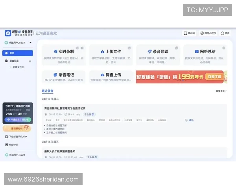Click the 08月15日 周五 date heading

click(x=50, y=142)
